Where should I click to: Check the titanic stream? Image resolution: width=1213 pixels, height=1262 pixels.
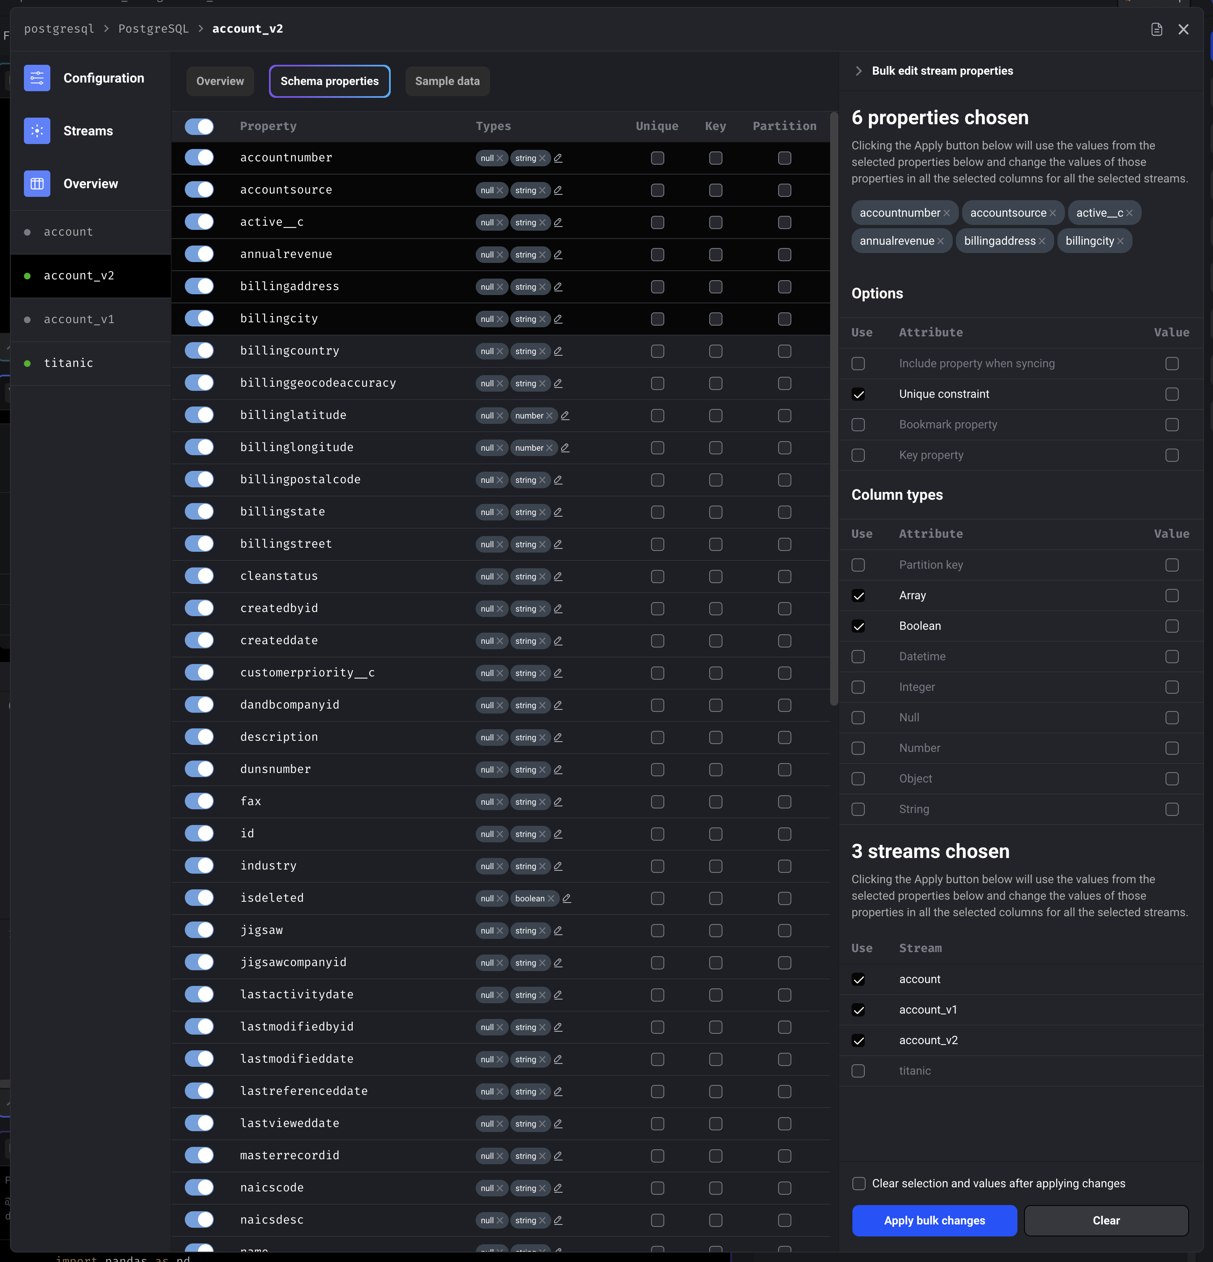858,1071
